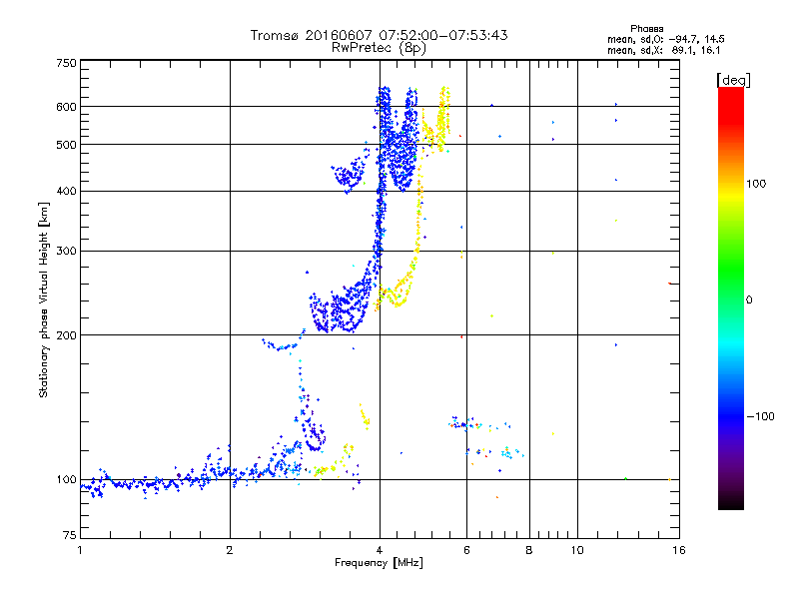
Task: Click the '[deg]' colorbar label
Action: [733, 80]
